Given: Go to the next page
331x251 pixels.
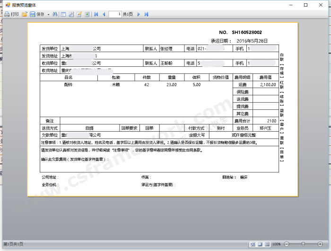Looking at the screenshot, I should point(139,14).
